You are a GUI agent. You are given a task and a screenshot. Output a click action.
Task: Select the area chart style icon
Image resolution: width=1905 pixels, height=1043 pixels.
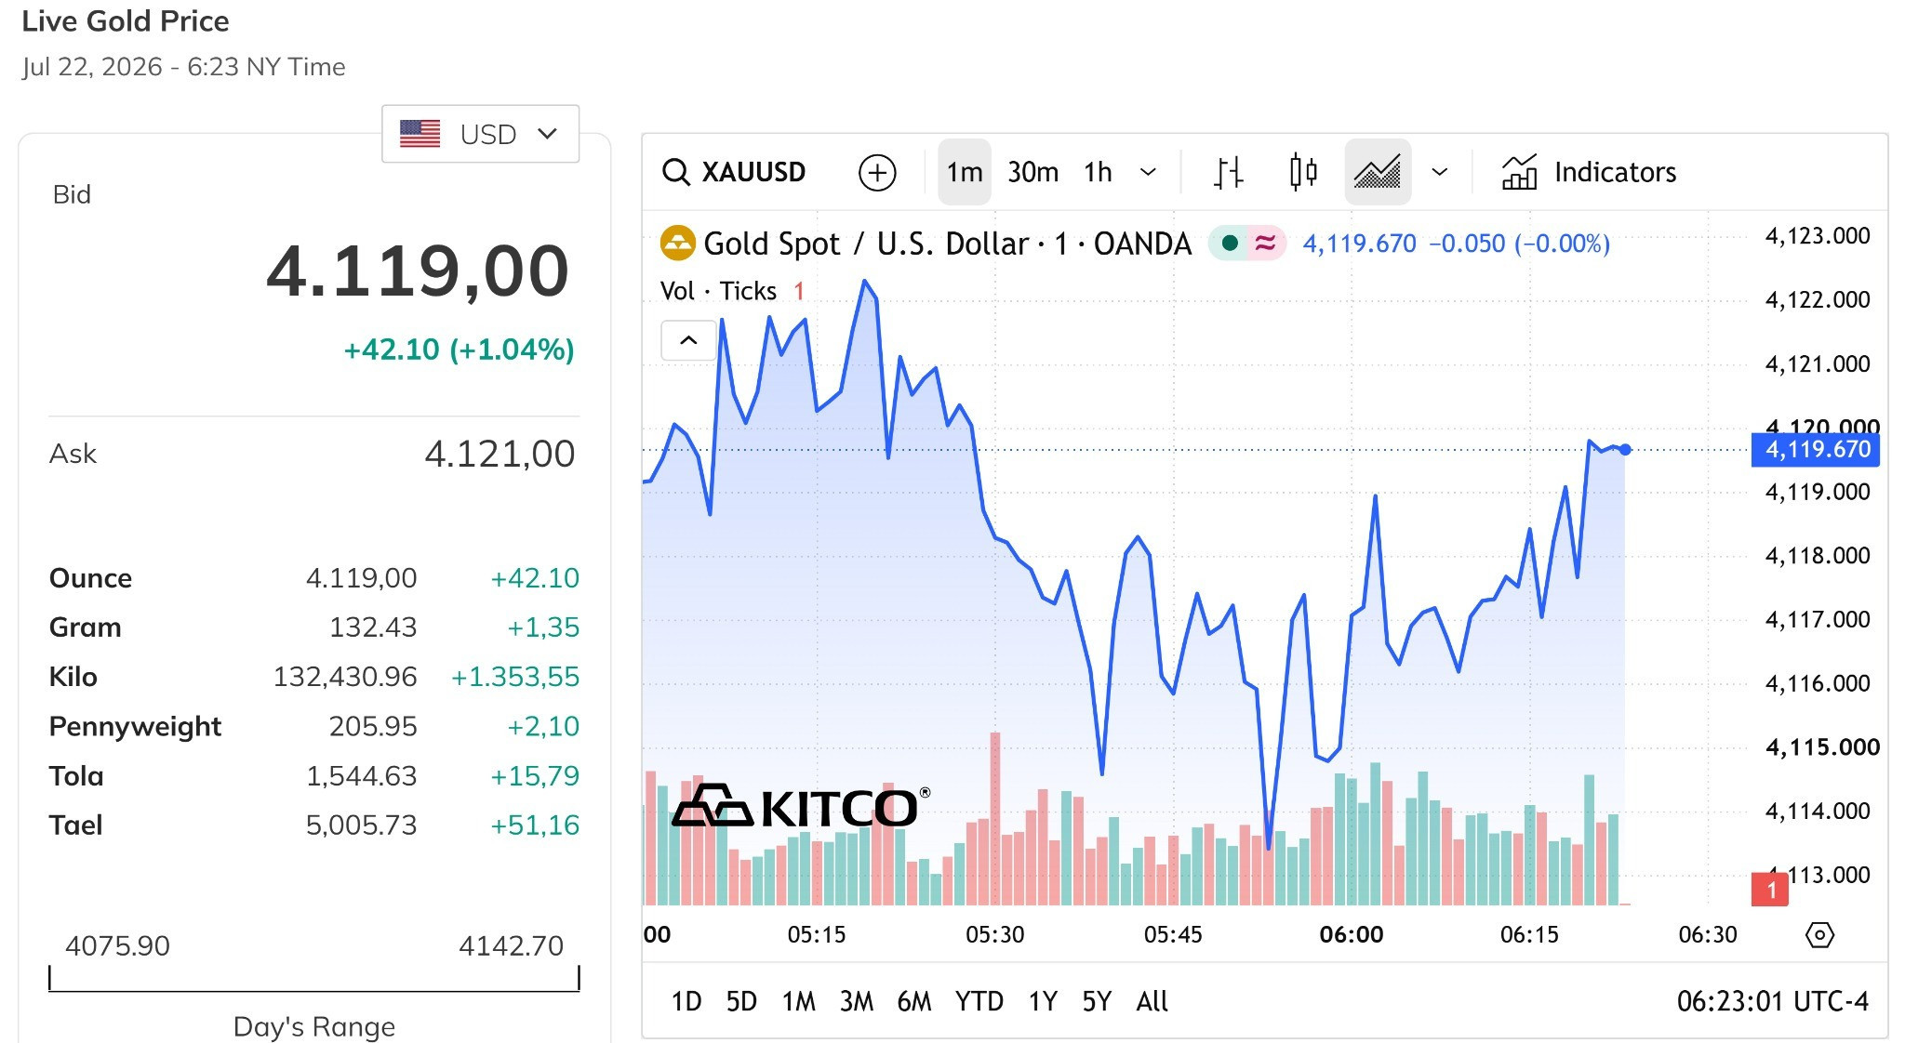tap(1378, 172)
